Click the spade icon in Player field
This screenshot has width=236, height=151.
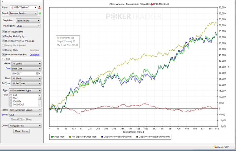pyautogui.click(x=12, y=7)
